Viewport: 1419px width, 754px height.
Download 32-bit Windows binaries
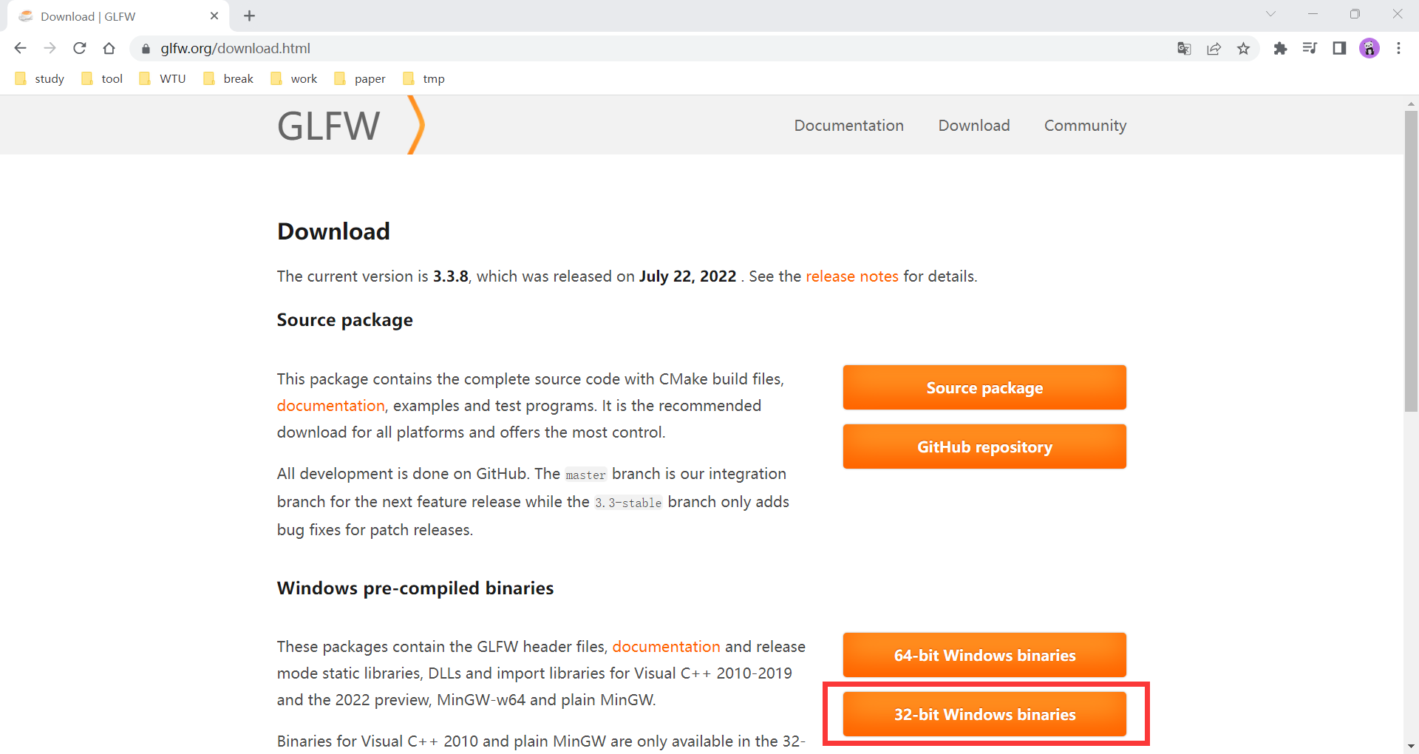click(x=984, y=714)
